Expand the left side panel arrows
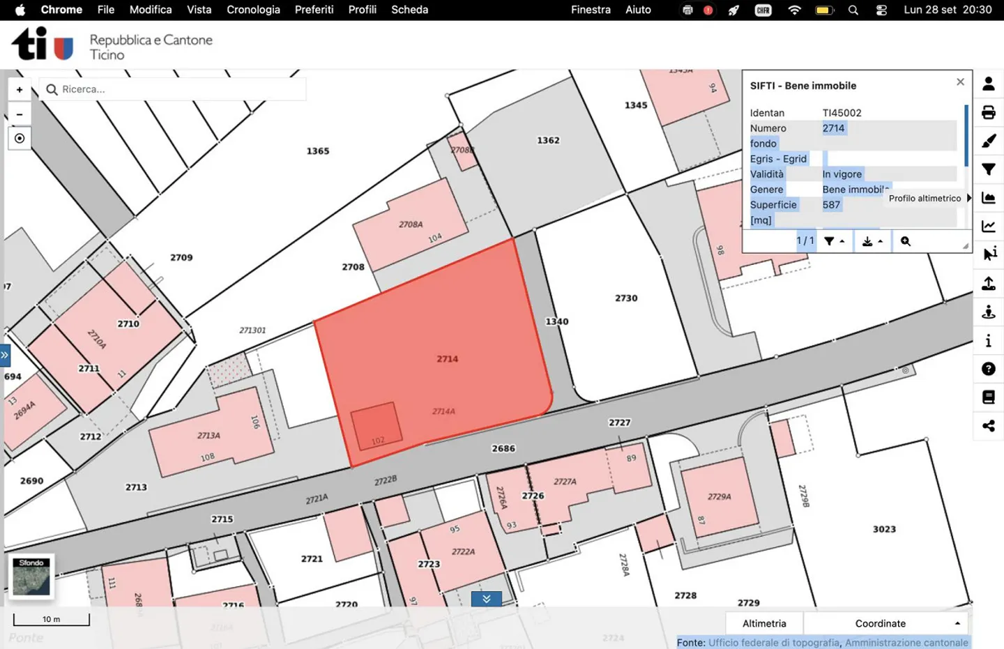 [x=5, y=355]
